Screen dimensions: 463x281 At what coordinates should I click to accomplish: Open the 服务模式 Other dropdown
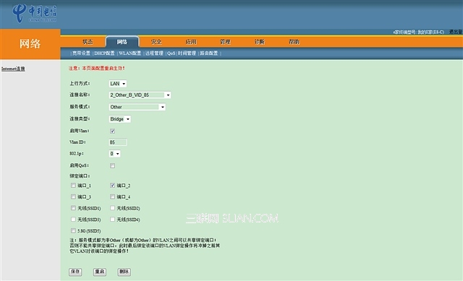point(137,107)
